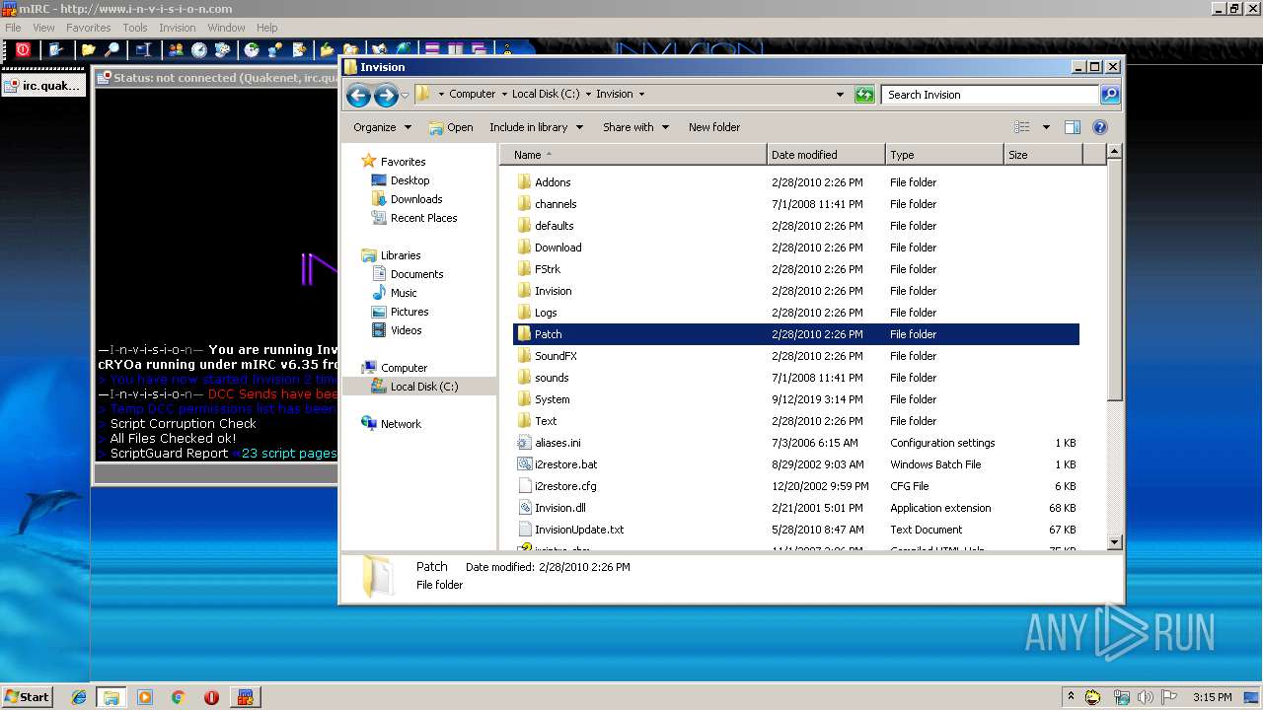
Task: Select the Invision.dll file
Action: [796, 508]
